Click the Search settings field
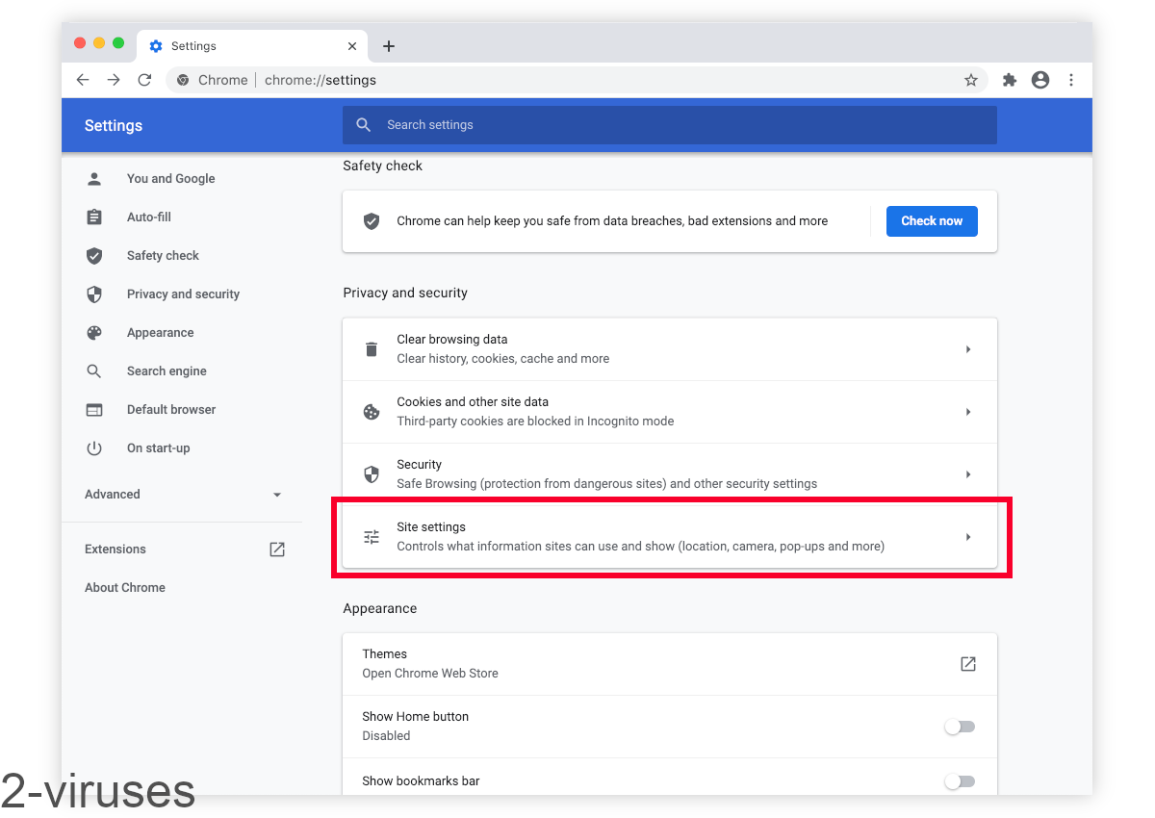1155x818 pixels. pos(669,125)
